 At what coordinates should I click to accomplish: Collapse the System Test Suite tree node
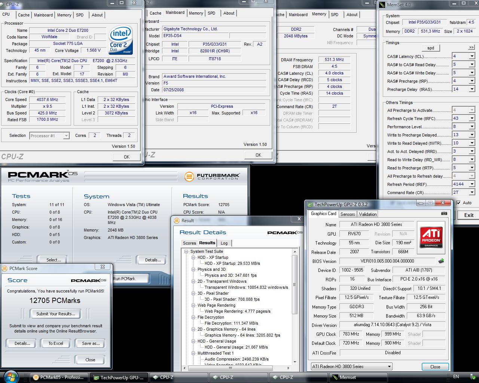click(x=186, y=251)
